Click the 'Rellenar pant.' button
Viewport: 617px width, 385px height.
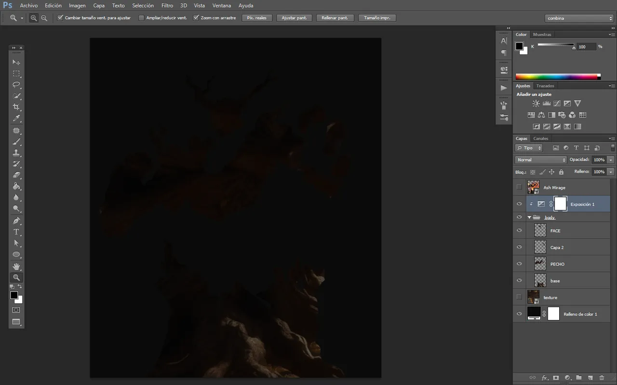click(335, 18)
